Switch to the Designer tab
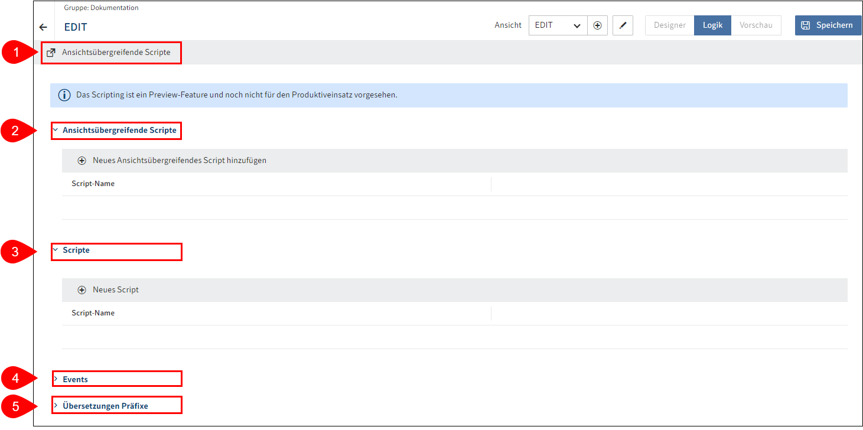 point(670,25)
